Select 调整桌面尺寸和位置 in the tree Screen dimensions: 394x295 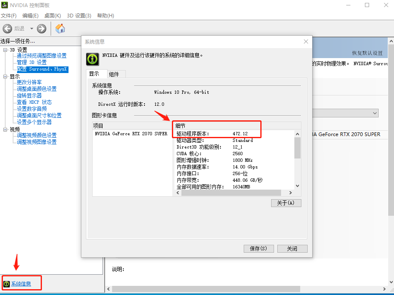(39, 115)
